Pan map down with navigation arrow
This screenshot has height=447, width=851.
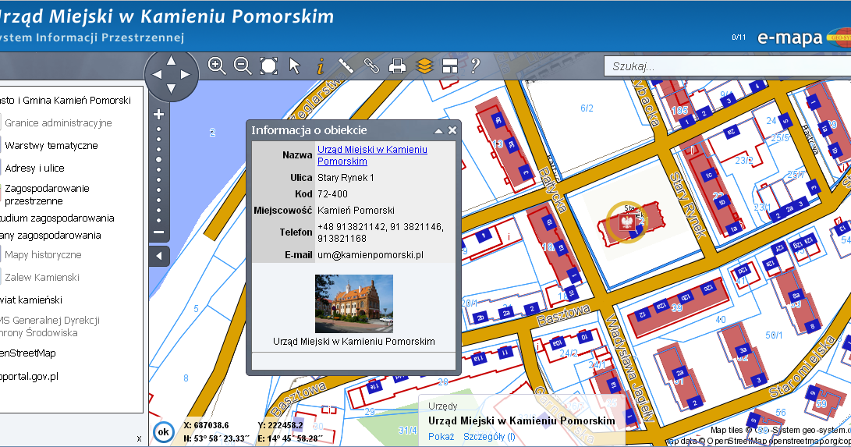171,88
